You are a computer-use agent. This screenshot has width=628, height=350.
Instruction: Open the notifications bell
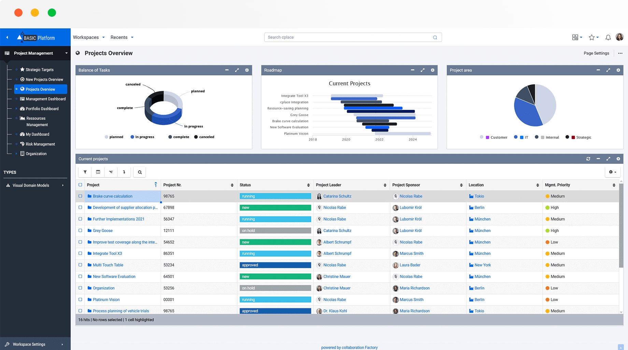click(x=608, y=37)
